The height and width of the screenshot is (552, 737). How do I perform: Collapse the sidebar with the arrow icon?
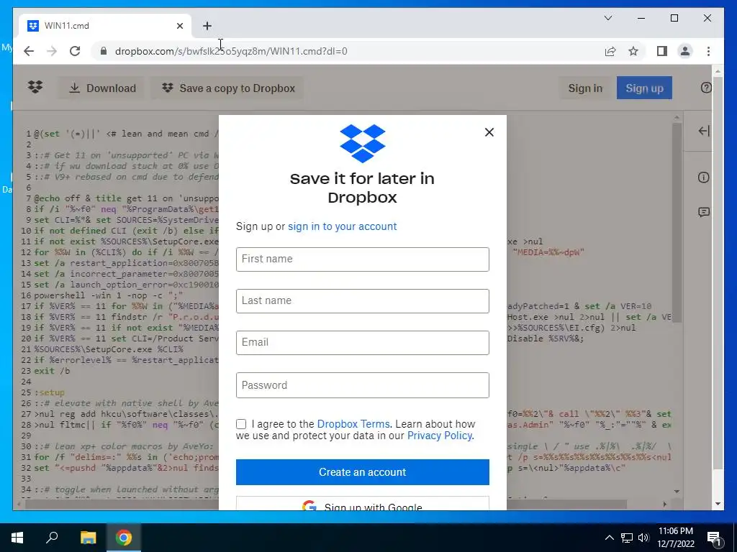(x=704, y=131)
